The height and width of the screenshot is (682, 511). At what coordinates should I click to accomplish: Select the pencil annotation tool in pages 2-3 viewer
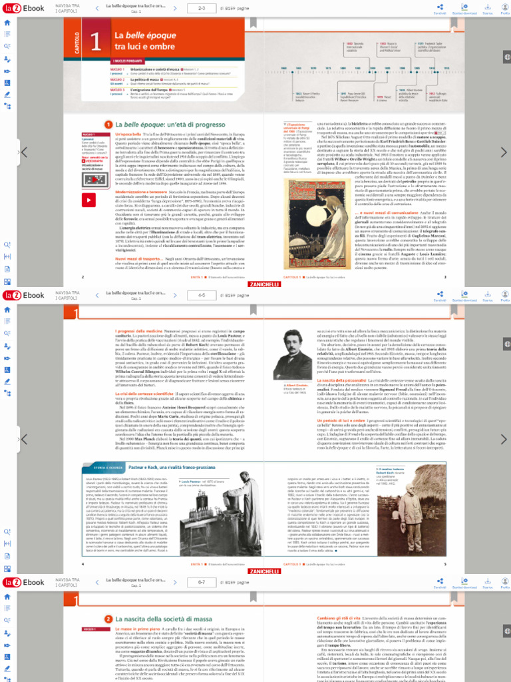pyautogui.click(x=7, y=95)
